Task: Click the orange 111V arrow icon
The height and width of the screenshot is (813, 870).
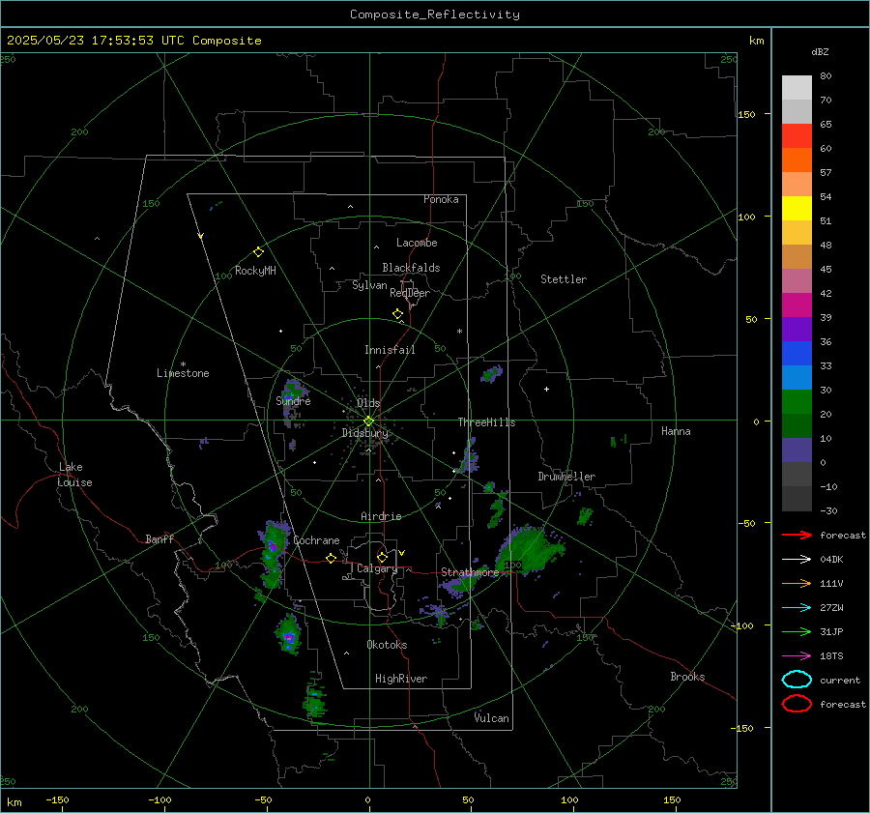Action: (797, 583)
